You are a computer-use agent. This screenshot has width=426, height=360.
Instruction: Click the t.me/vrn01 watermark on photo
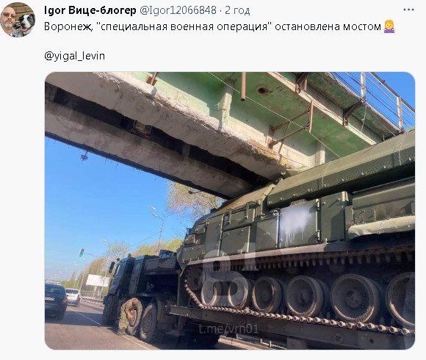tap(228, 328)
